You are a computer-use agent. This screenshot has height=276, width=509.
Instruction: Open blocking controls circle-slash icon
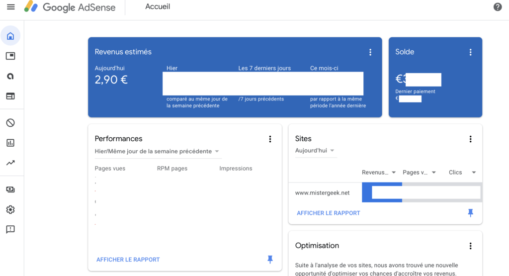pyautogui.click(x=10, y=123)
